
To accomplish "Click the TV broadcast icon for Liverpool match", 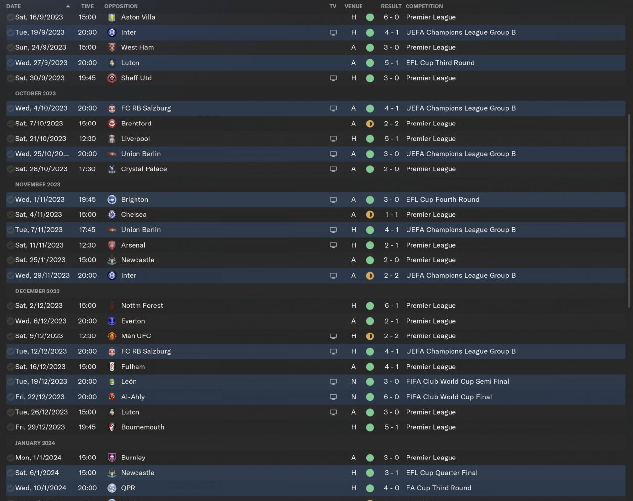I will (333, 139).
